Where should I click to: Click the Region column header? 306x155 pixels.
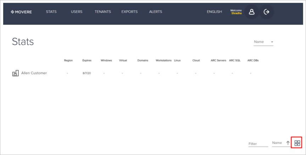pyautogui.click(x=68, y=60)
